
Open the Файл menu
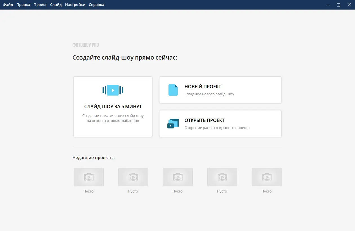8,5
